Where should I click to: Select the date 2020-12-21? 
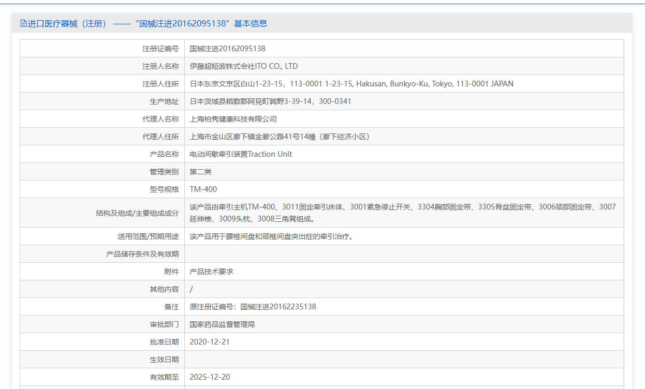click(210, 342)
